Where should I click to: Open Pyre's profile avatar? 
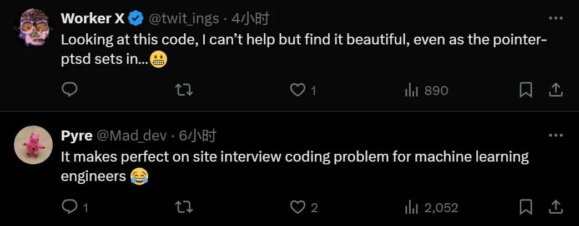click(33, 144)
